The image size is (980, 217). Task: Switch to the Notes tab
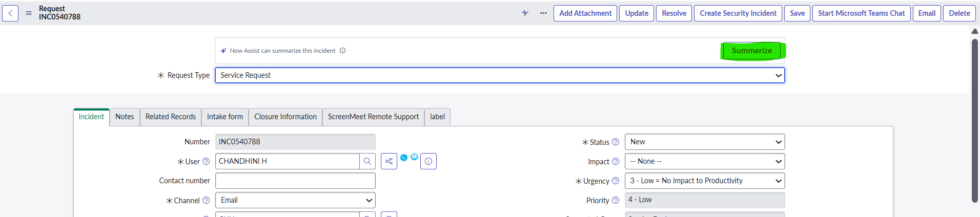(125, 117)
